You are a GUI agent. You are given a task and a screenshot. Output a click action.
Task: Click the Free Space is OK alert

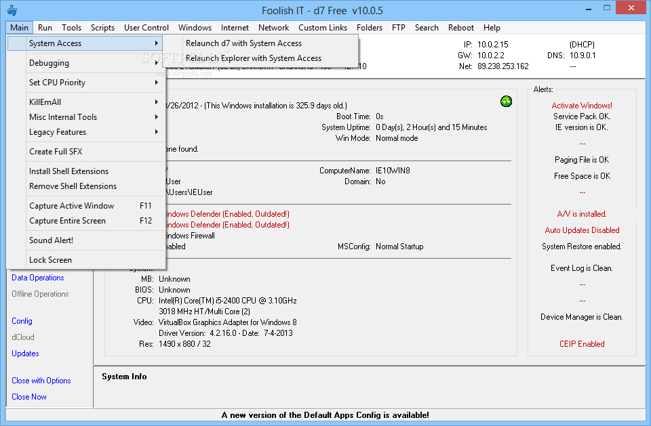(582, 176)
